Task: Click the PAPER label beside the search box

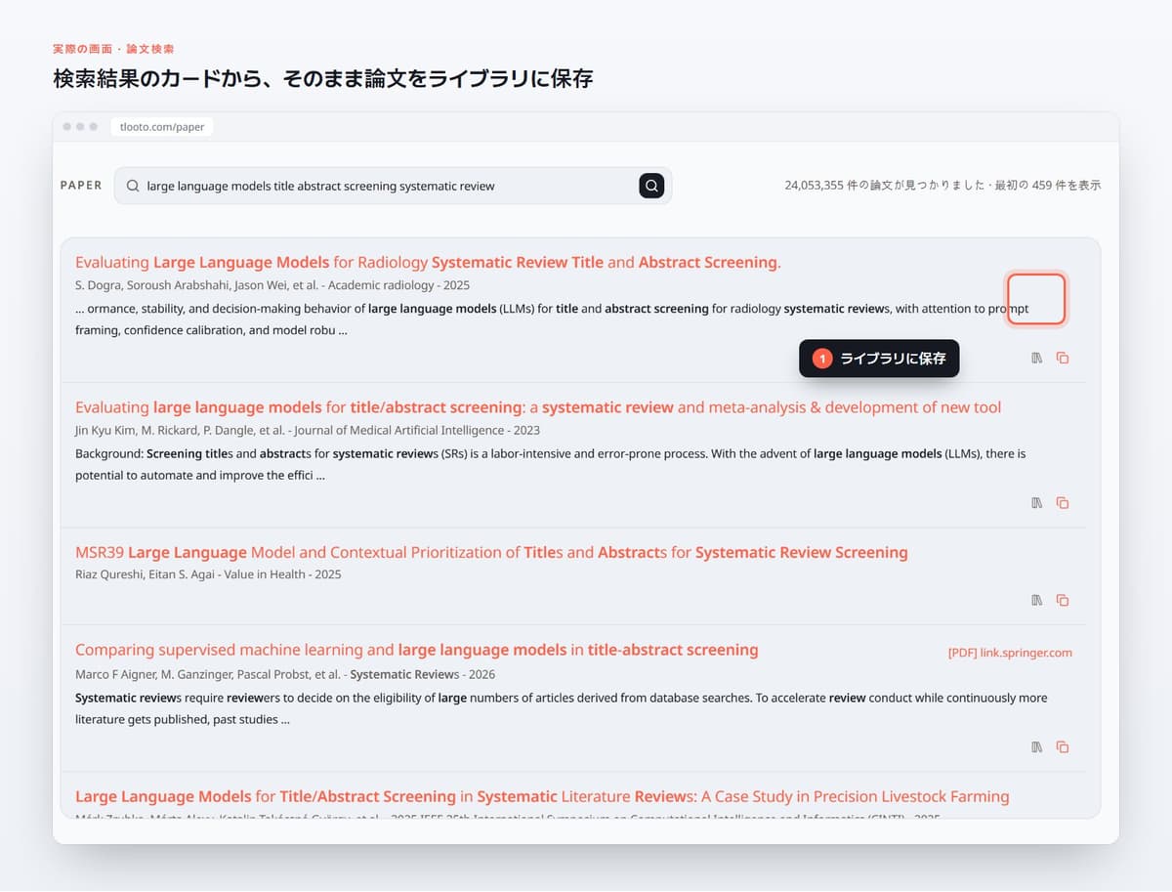Action: 81,186
